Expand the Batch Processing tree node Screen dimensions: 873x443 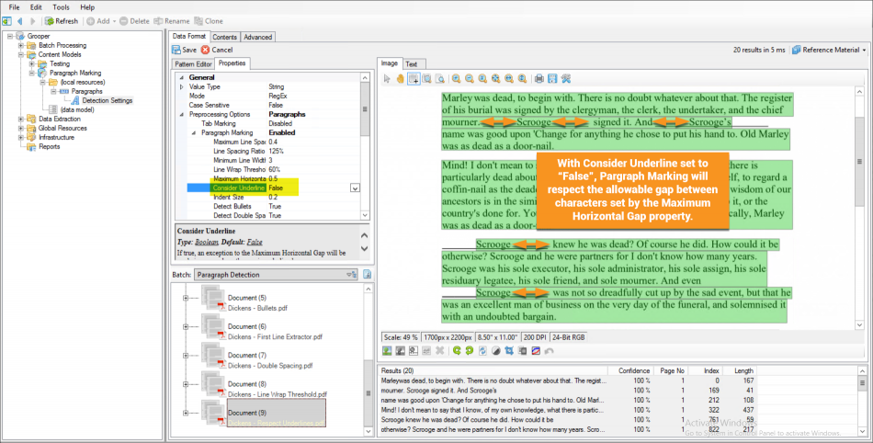(20, 45)
